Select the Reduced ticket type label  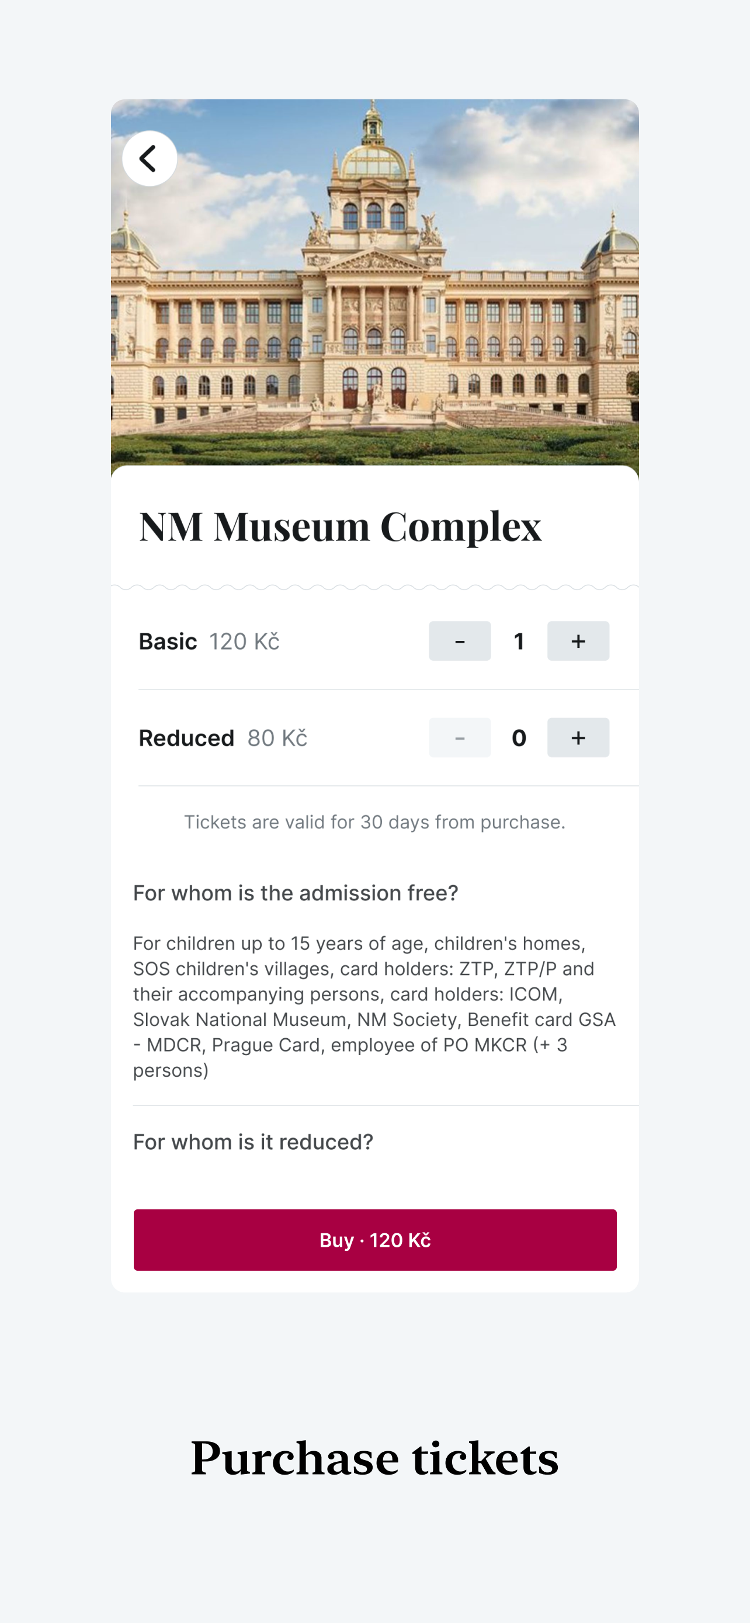186,738
